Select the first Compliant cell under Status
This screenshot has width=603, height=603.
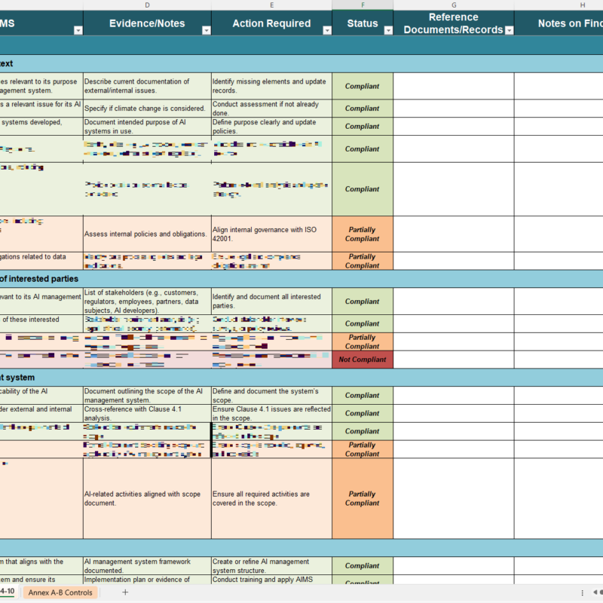coord(363,85)
